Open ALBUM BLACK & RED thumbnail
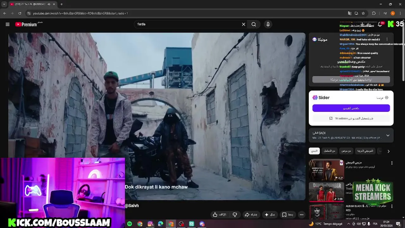 tap(326, 212)
